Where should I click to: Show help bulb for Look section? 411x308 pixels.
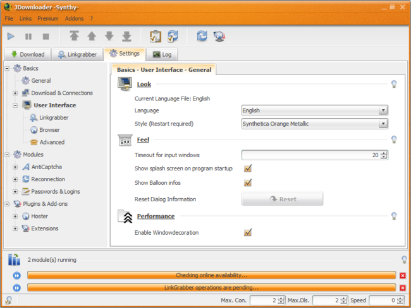point(394,84)
